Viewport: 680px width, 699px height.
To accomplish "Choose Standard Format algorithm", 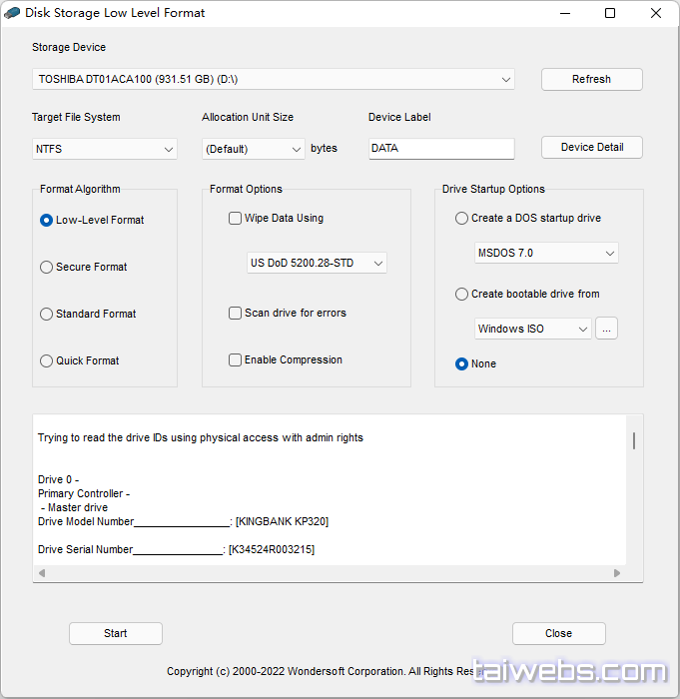I will [x=47, y=314].
